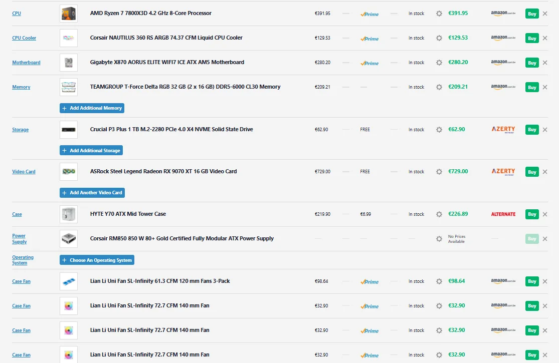The height and width of the screenshot is (363, 559).
Task: Open HYTE Y70 ATX Mid Tower product name
Action: (x=128, y=214)
